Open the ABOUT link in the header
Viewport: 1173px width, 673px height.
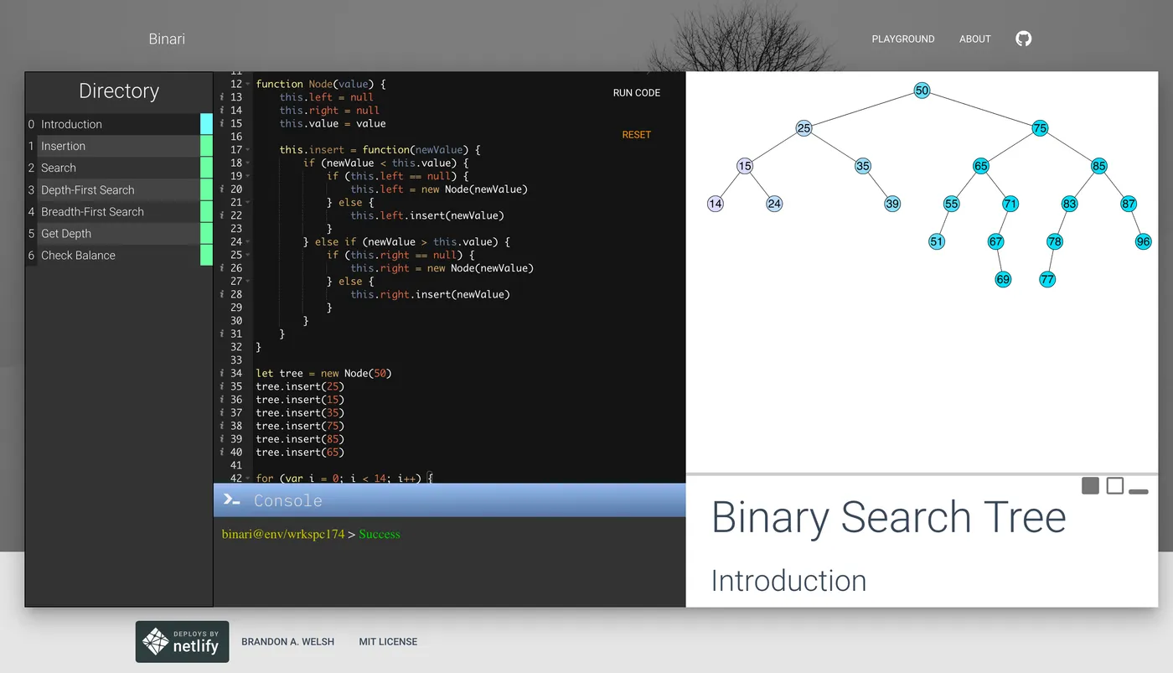coord(975,39)
